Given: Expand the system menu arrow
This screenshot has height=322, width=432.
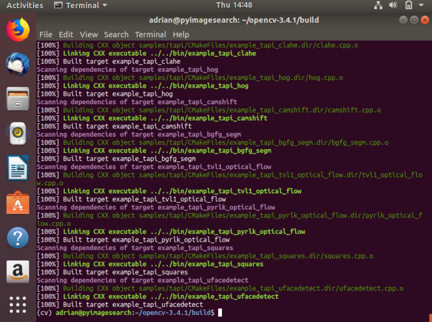Looking at the screenshot, I should point(421,5).
